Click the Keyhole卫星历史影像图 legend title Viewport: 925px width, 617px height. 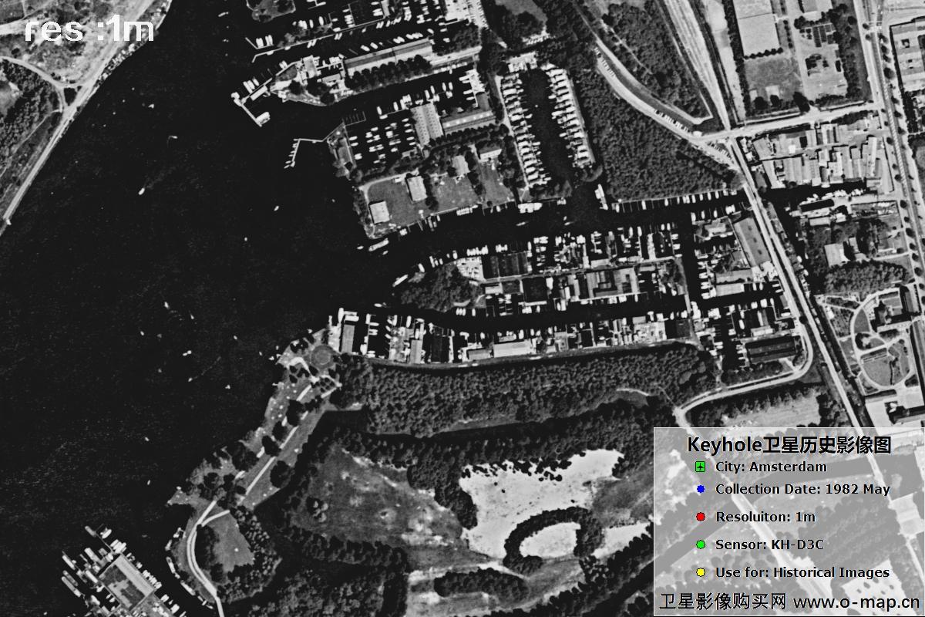pyautogui.click(x=789, y=445)
